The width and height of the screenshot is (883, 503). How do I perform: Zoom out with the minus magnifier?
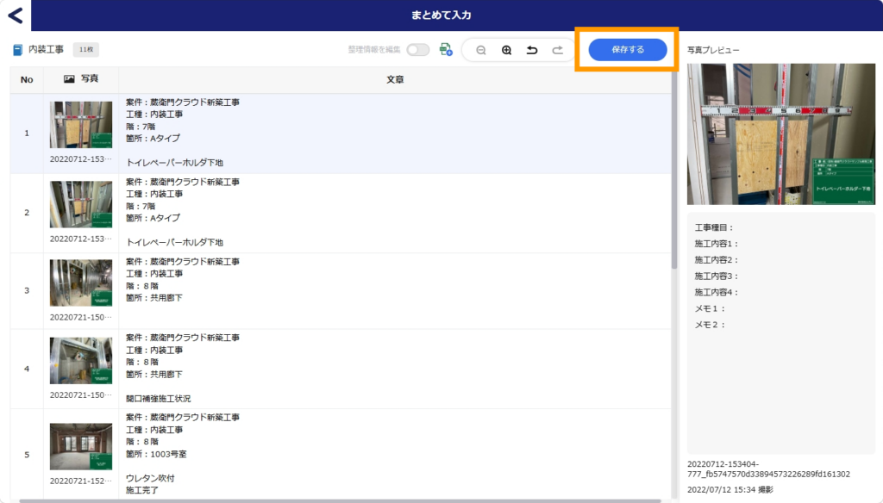coord(481,50)
